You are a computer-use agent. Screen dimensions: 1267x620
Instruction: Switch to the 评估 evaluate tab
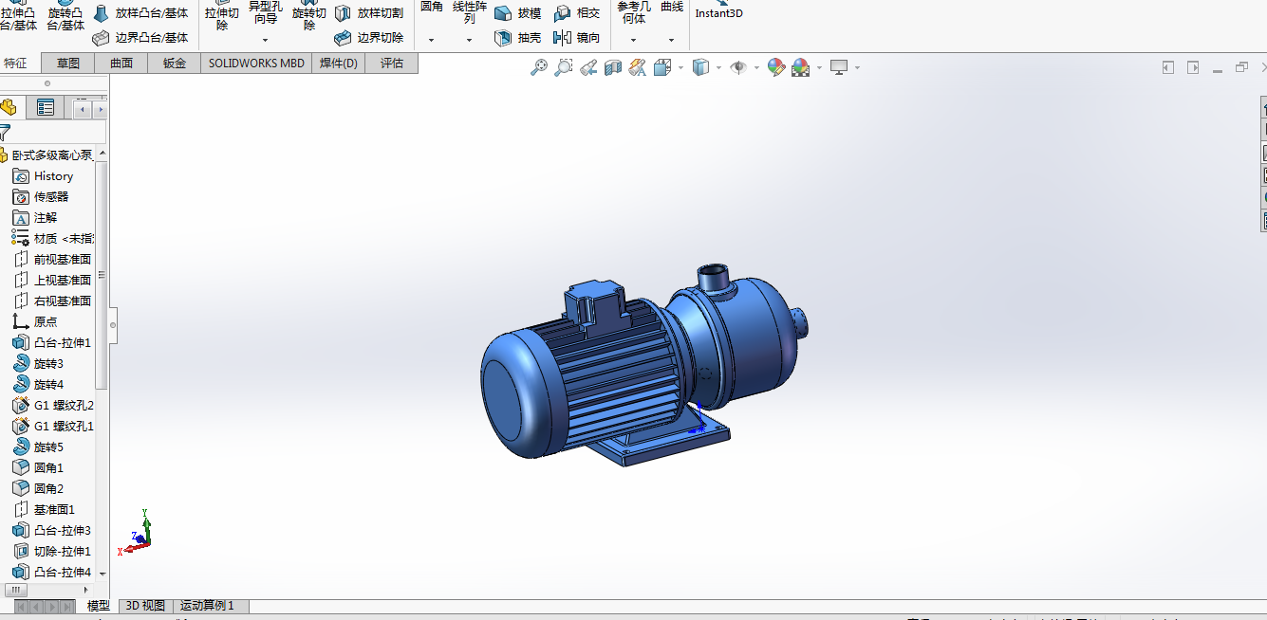[392, 64]
